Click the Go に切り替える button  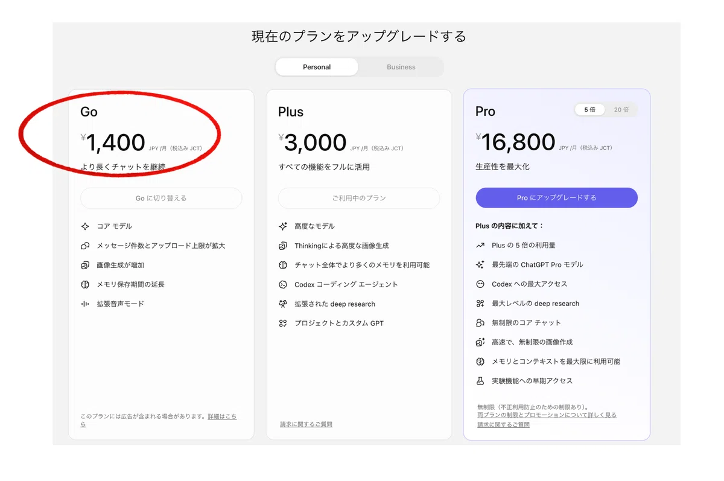pos(161,198)
